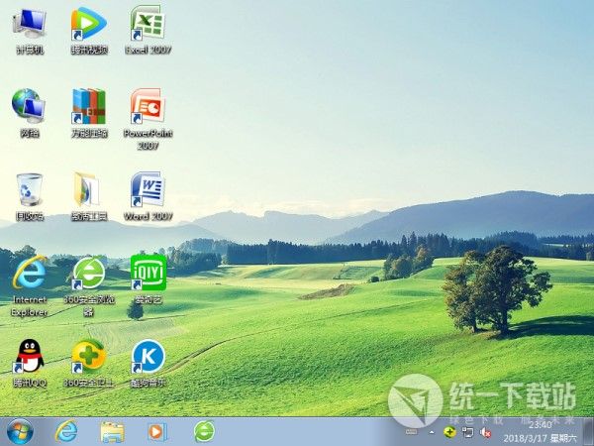Click the keyboard input indicator in tray
Viewport: 594px width, 446px height.
(x=411, y=432)
